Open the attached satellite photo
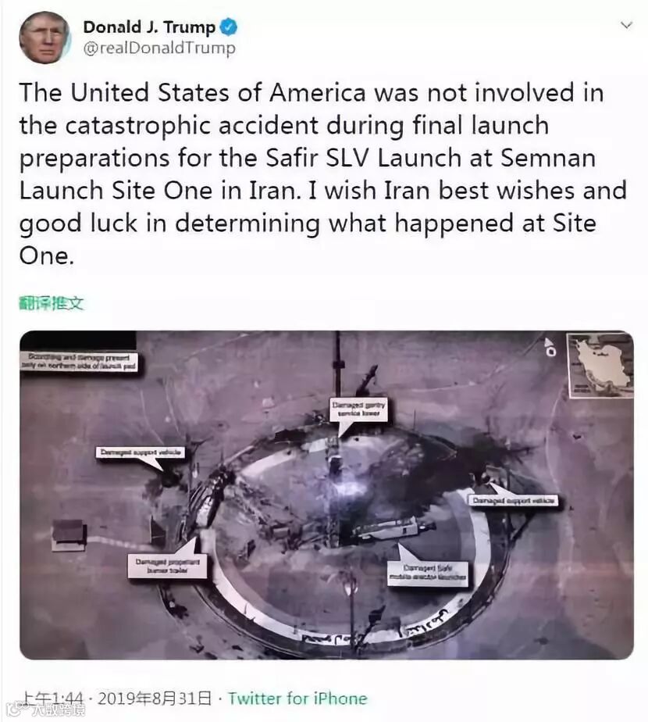The image size is (648, 722). pyautogui.click(x=326, y=495)
